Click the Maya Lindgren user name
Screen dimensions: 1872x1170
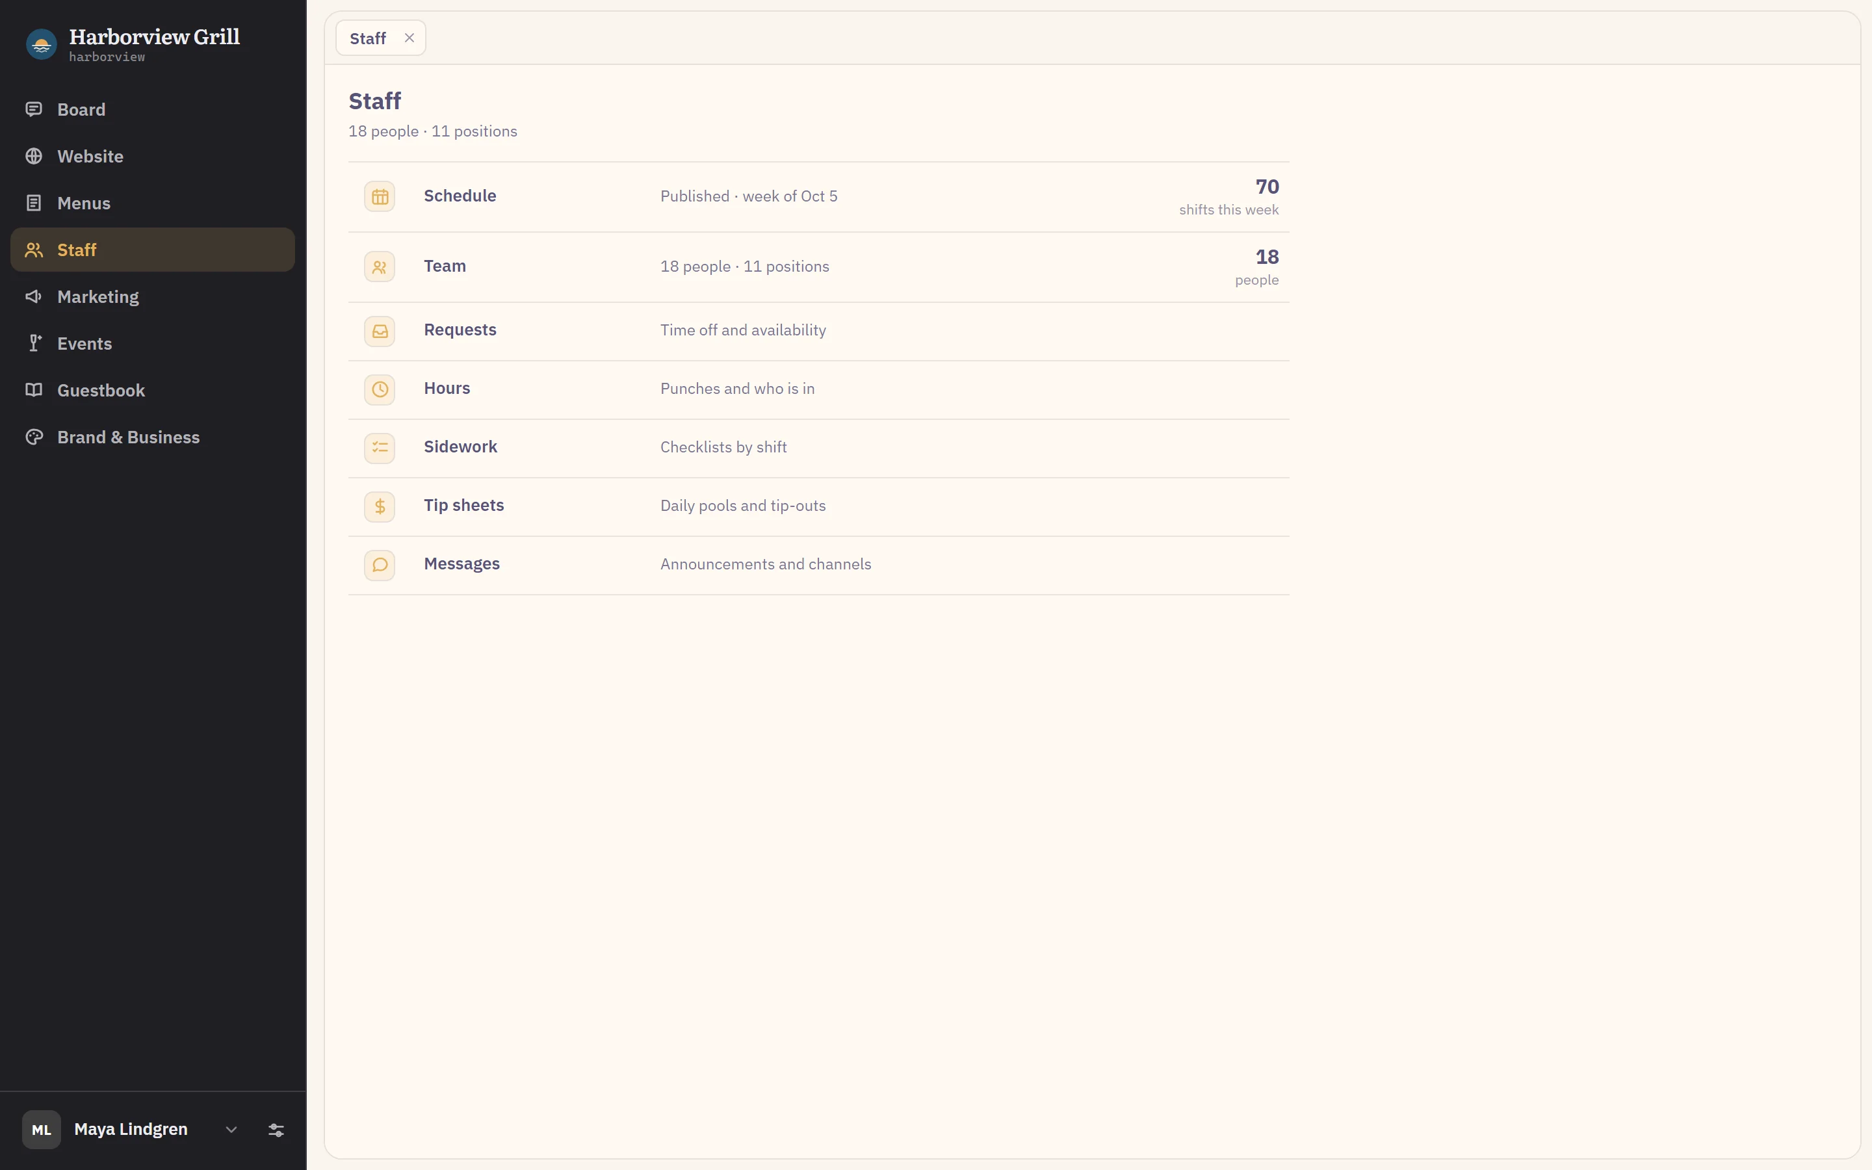(131, 1129)
